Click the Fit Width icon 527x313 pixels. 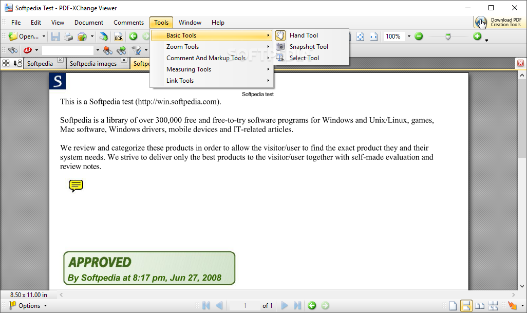373,36
